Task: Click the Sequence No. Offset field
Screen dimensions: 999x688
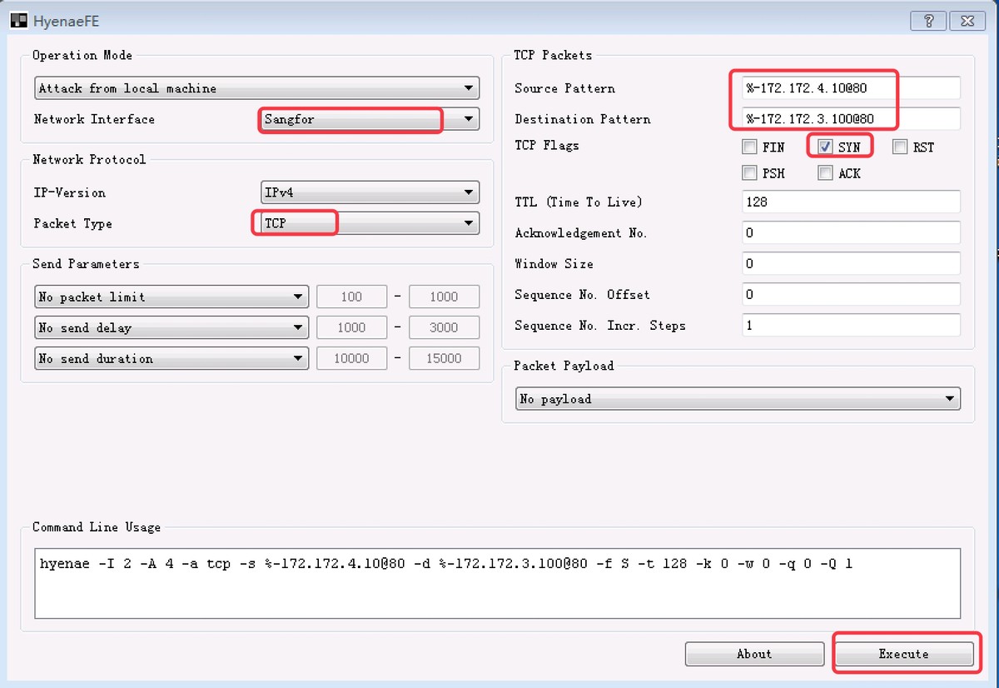Action: coord(851,294)
